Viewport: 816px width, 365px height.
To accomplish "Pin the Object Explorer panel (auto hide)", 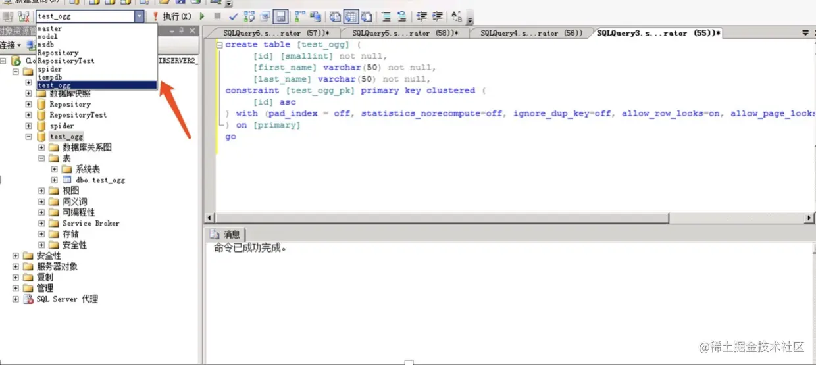I will (x=181, y=31).
